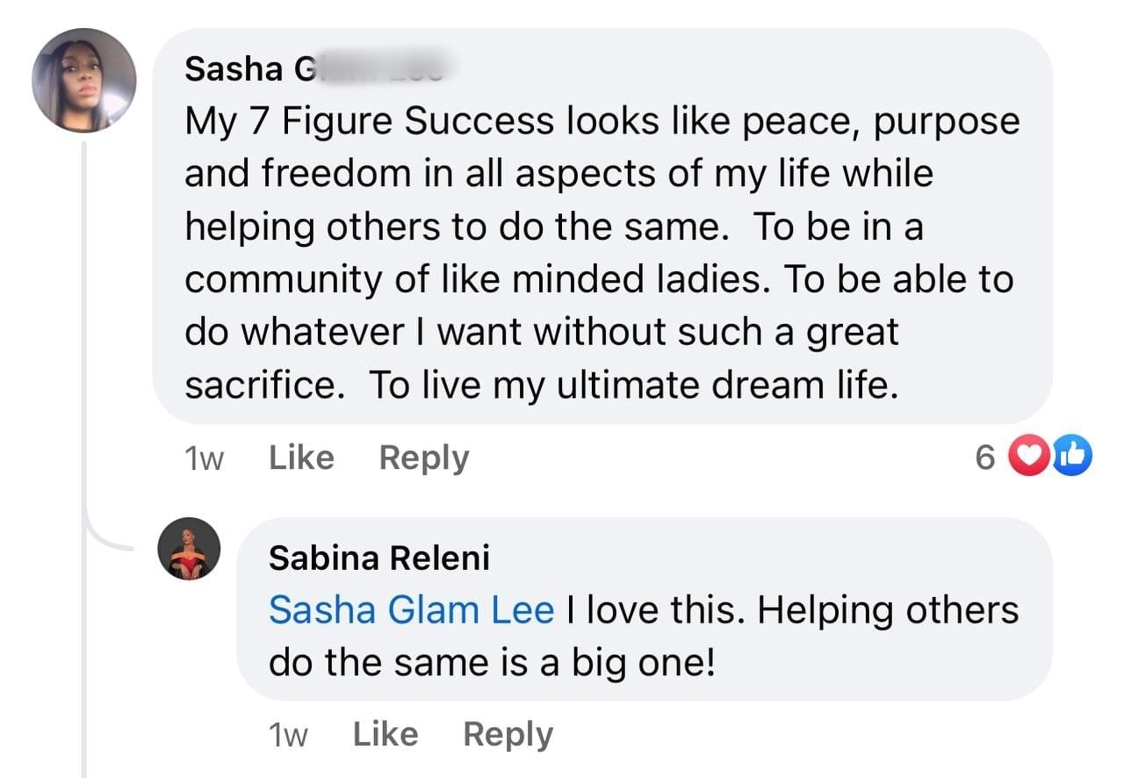Reply to Sasha's 7 Figure Success comment

click(424, 457)
